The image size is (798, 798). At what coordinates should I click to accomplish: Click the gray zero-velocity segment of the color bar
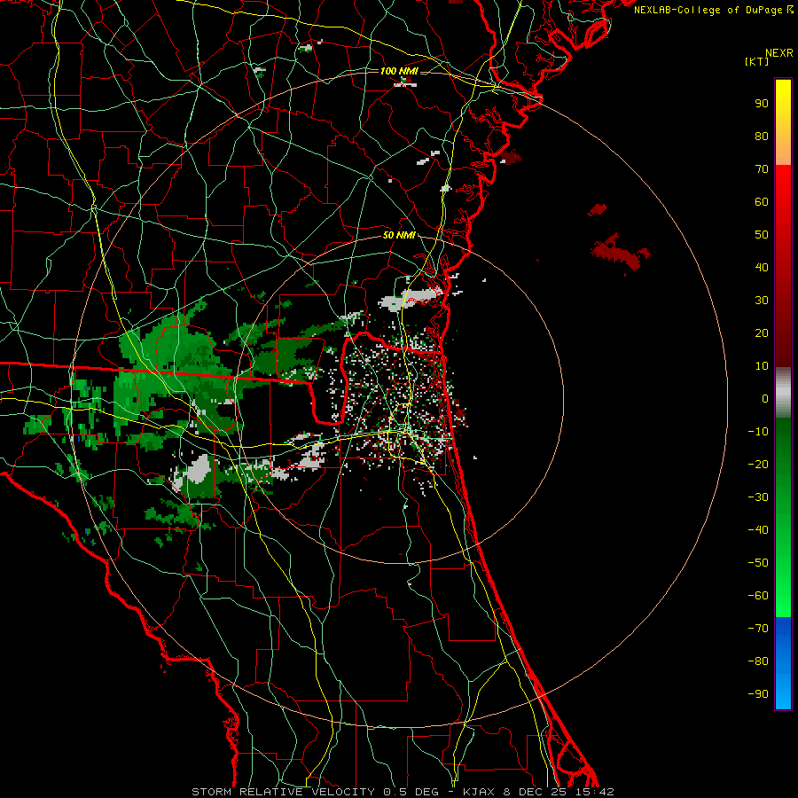783,393
